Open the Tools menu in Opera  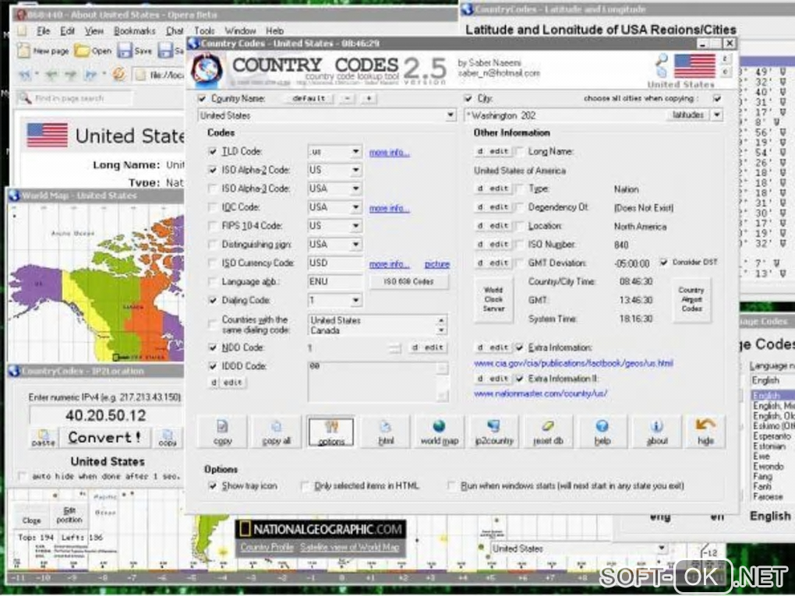coord(204,31)
